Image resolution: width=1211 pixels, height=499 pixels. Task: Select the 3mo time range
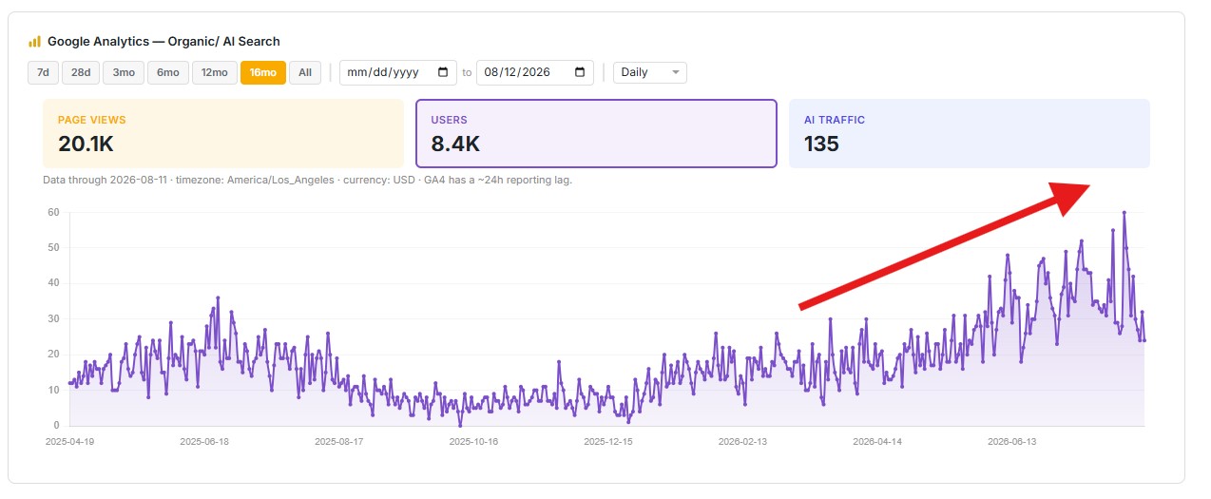point(124,72)
